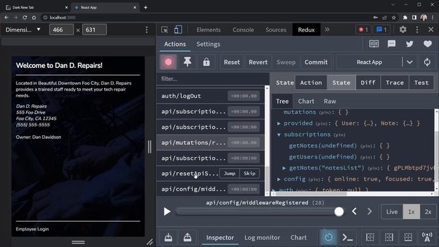Open the documentation book icon

[x=374, y=44]
